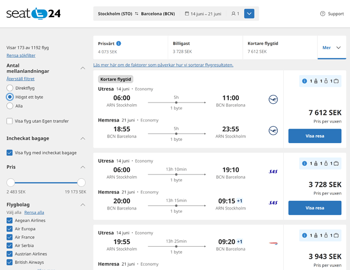Click the Kortare flygtid badge
The image size is (350, 270).
coord(115,79)
